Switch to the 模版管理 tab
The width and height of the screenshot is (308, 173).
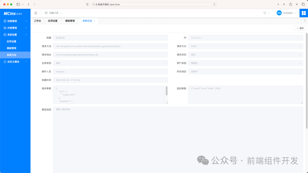pyautogui.click(x=70, y=21)
